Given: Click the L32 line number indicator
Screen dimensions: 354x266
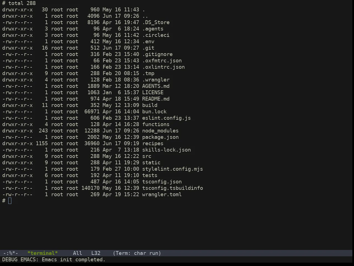Looking at the screenshot, I should [96, 253].
